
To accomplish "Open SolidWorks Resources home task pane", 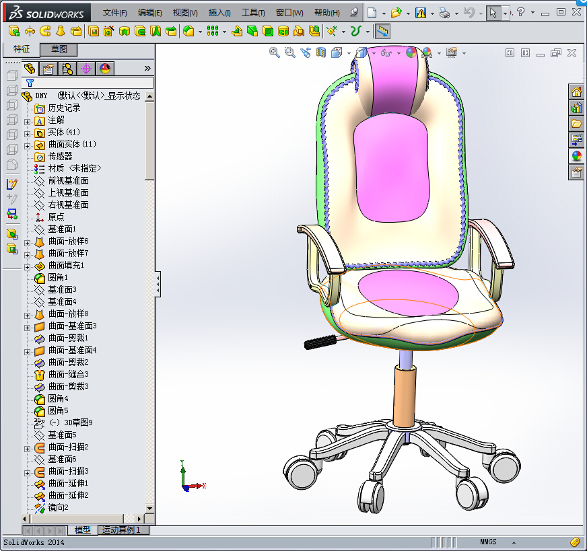I will point(576,92).
